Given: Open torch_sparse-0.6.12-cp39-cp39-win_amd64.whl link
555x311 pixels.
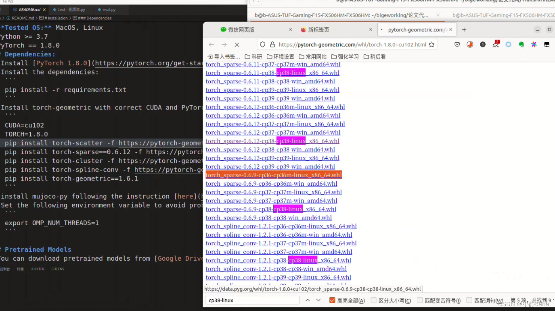Looking at the screenshot, I should [270, 166].
